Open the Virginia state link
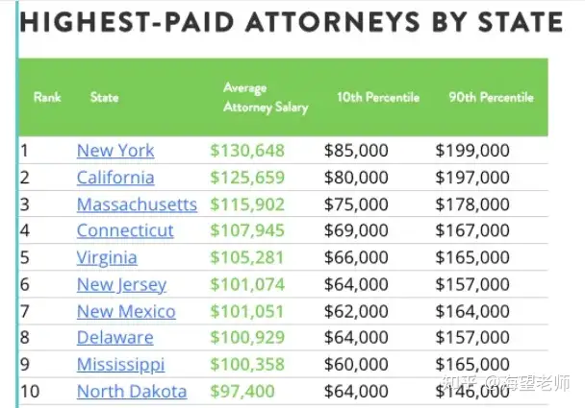Viewport: 585px width, 408px height. (x=107, y=258)
